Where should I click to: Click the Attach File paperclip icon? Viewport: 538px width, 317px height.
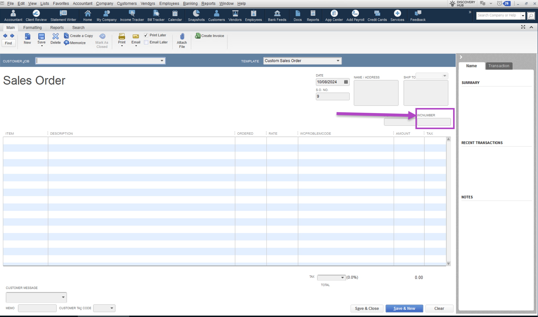182,37
